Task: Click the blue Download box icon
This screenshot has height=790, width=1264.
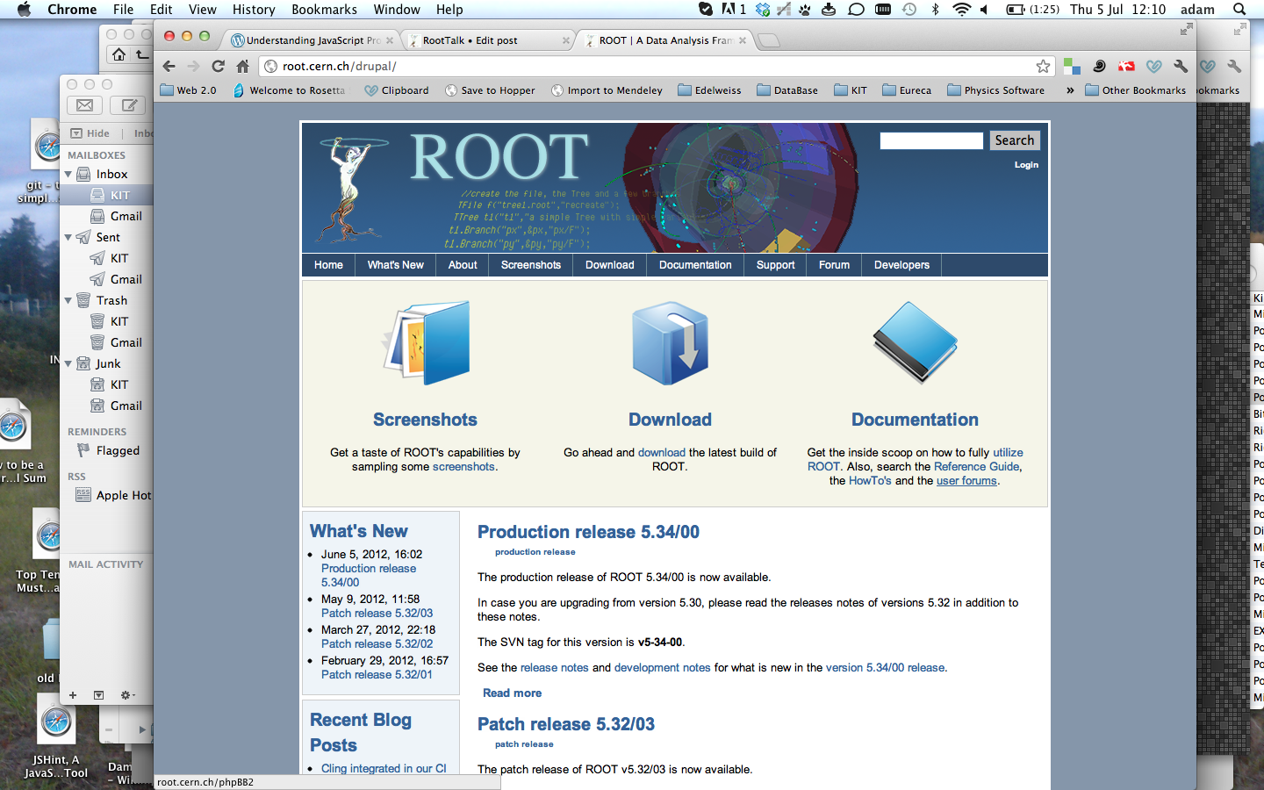Action: pyautogui.click(x=670, y=343)
